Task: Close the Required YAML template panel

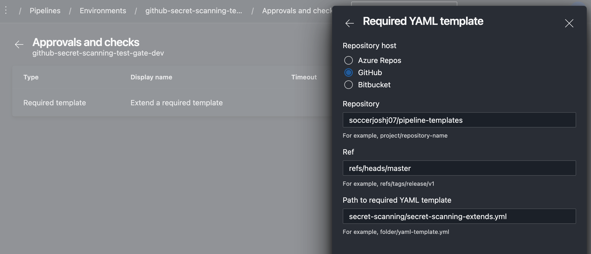Action: (x=569, y=23)
